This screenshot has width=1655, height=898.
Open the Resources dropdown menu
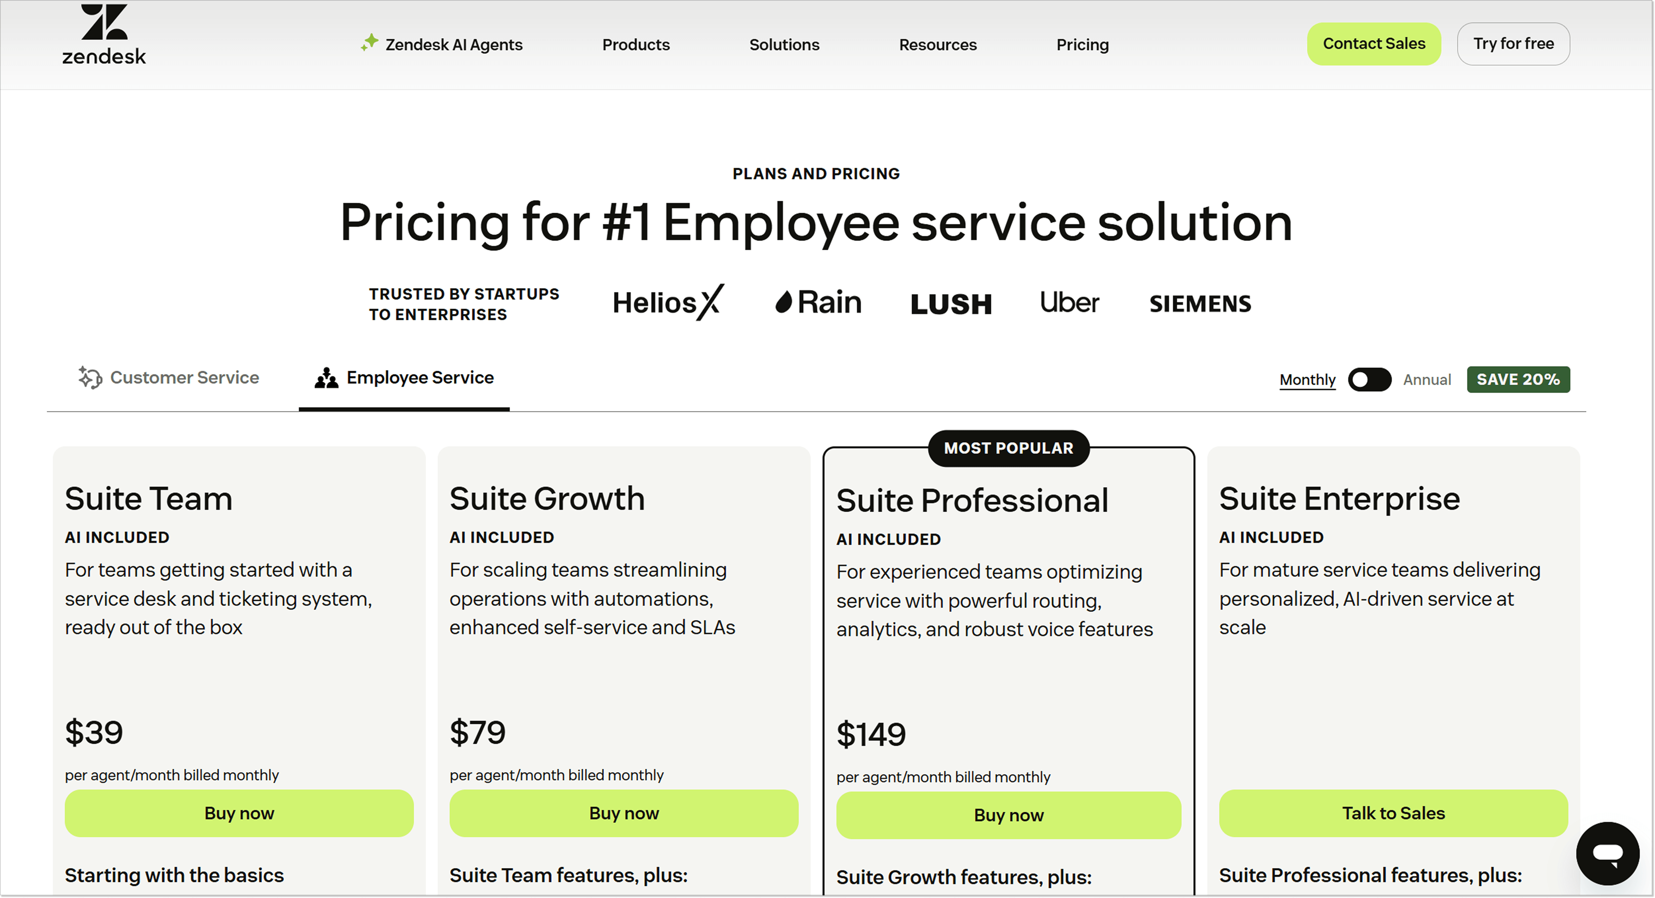(x=937, y=44)
